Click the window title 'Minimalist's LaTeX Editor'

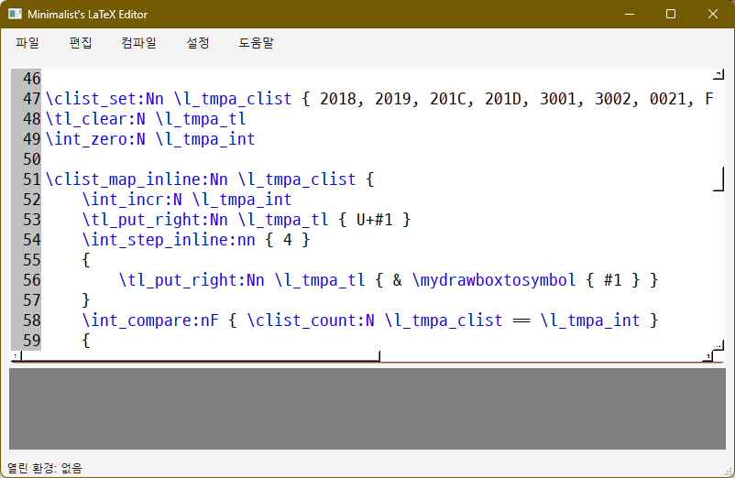tap(88, 15)
